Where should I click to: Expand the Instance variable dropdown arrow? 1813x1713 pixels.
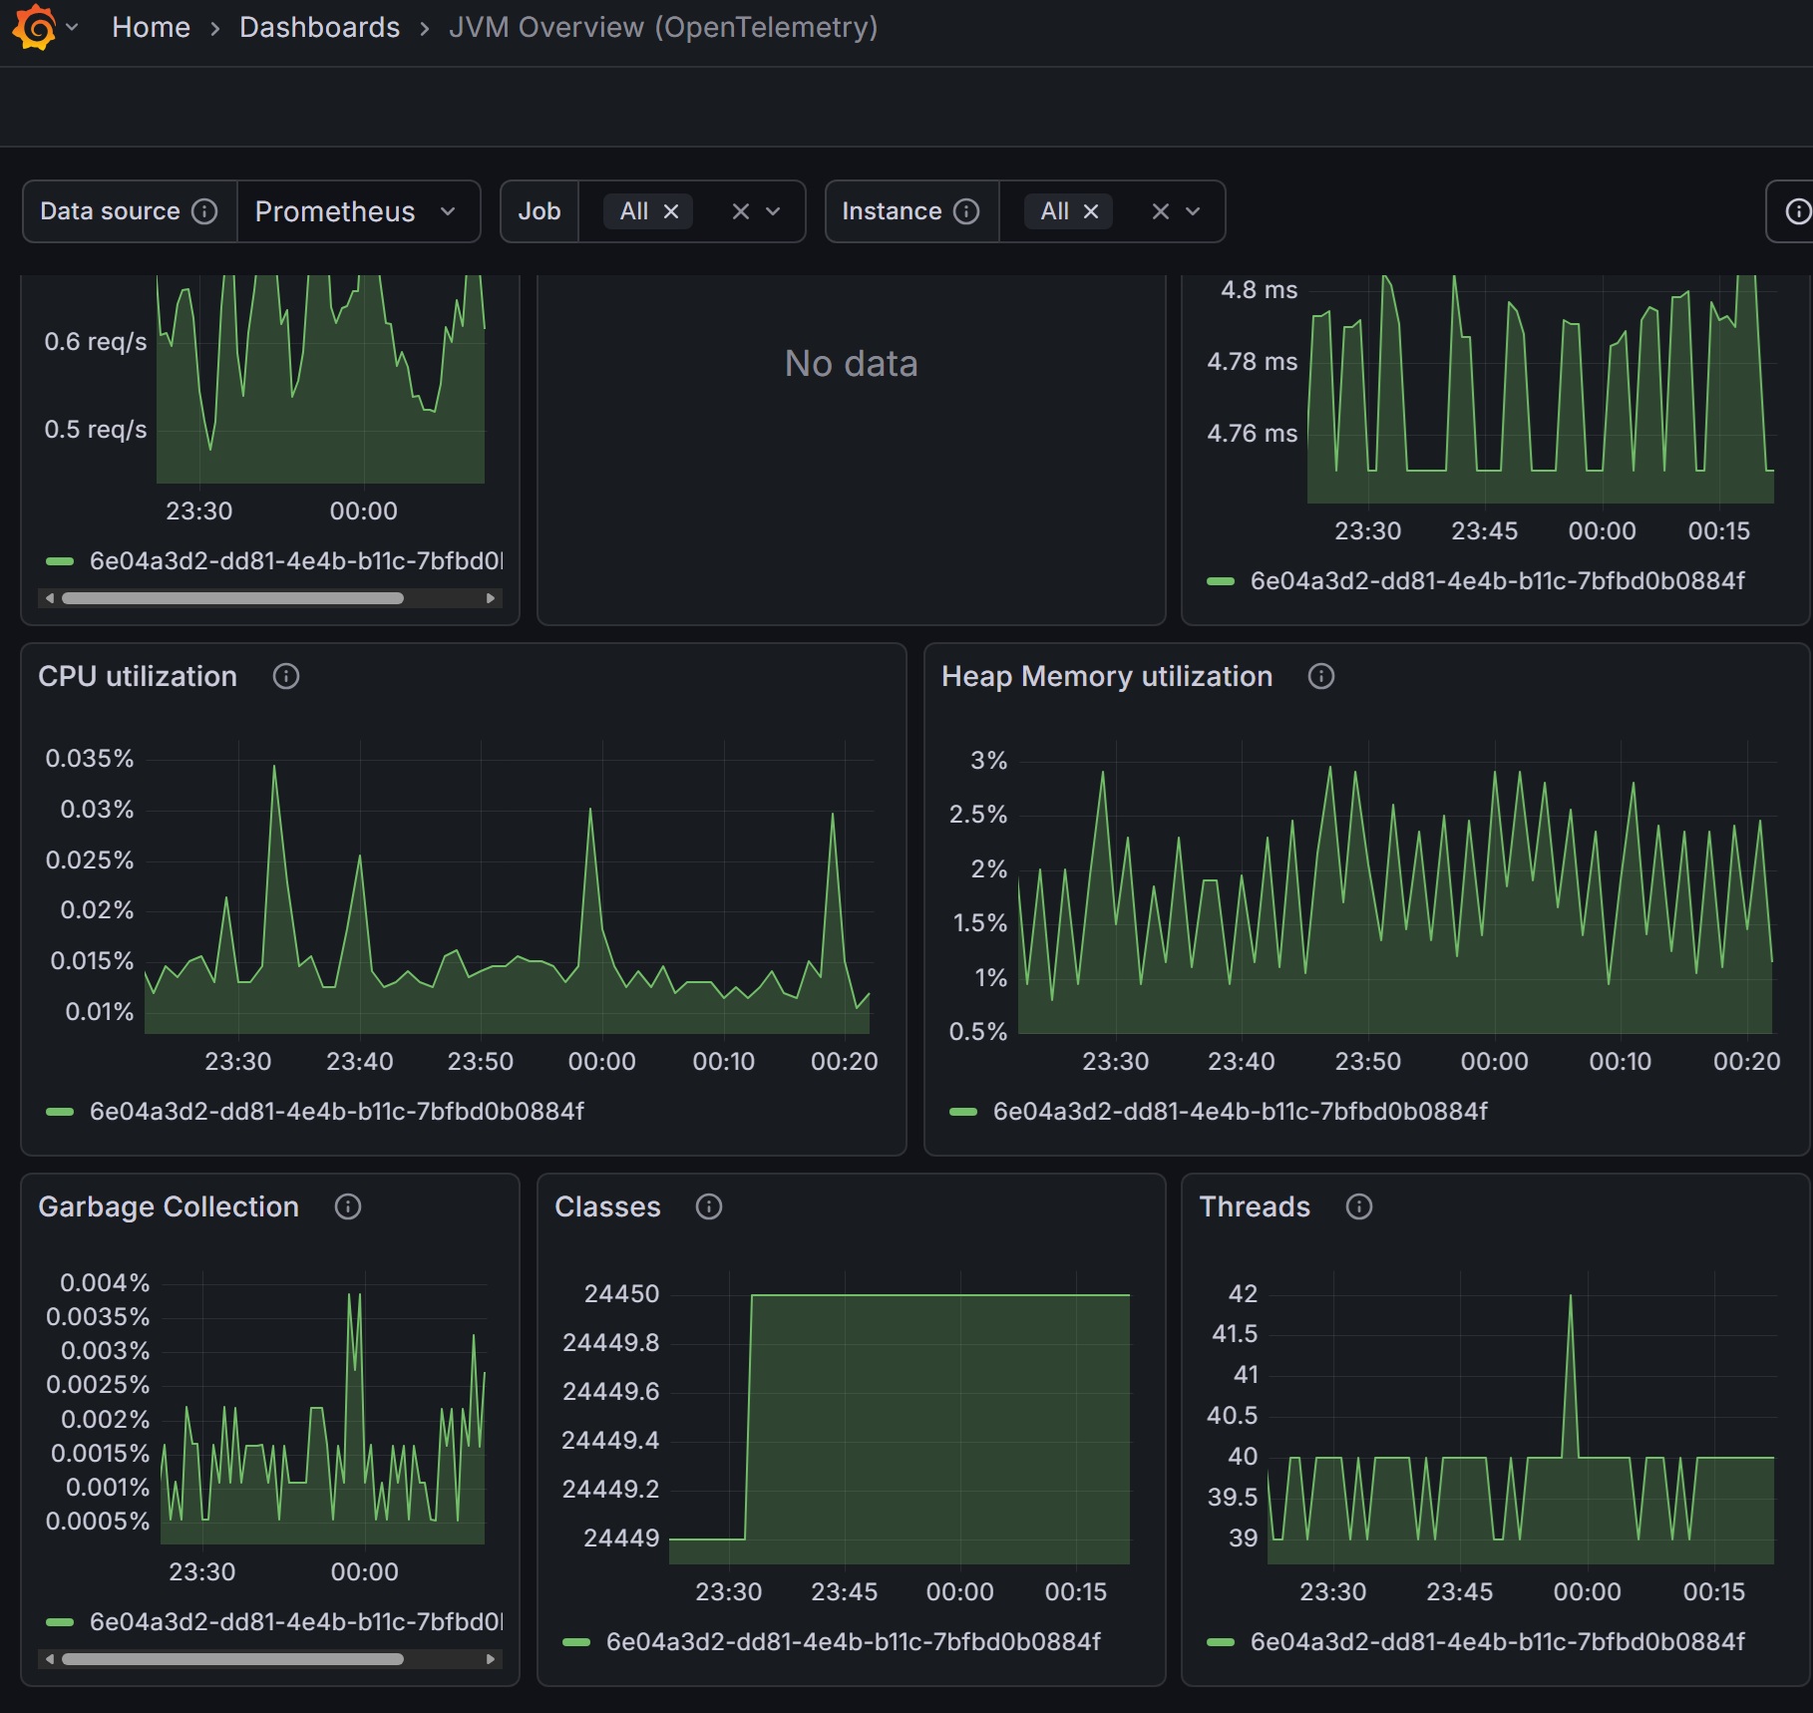tap(1193, 211)
